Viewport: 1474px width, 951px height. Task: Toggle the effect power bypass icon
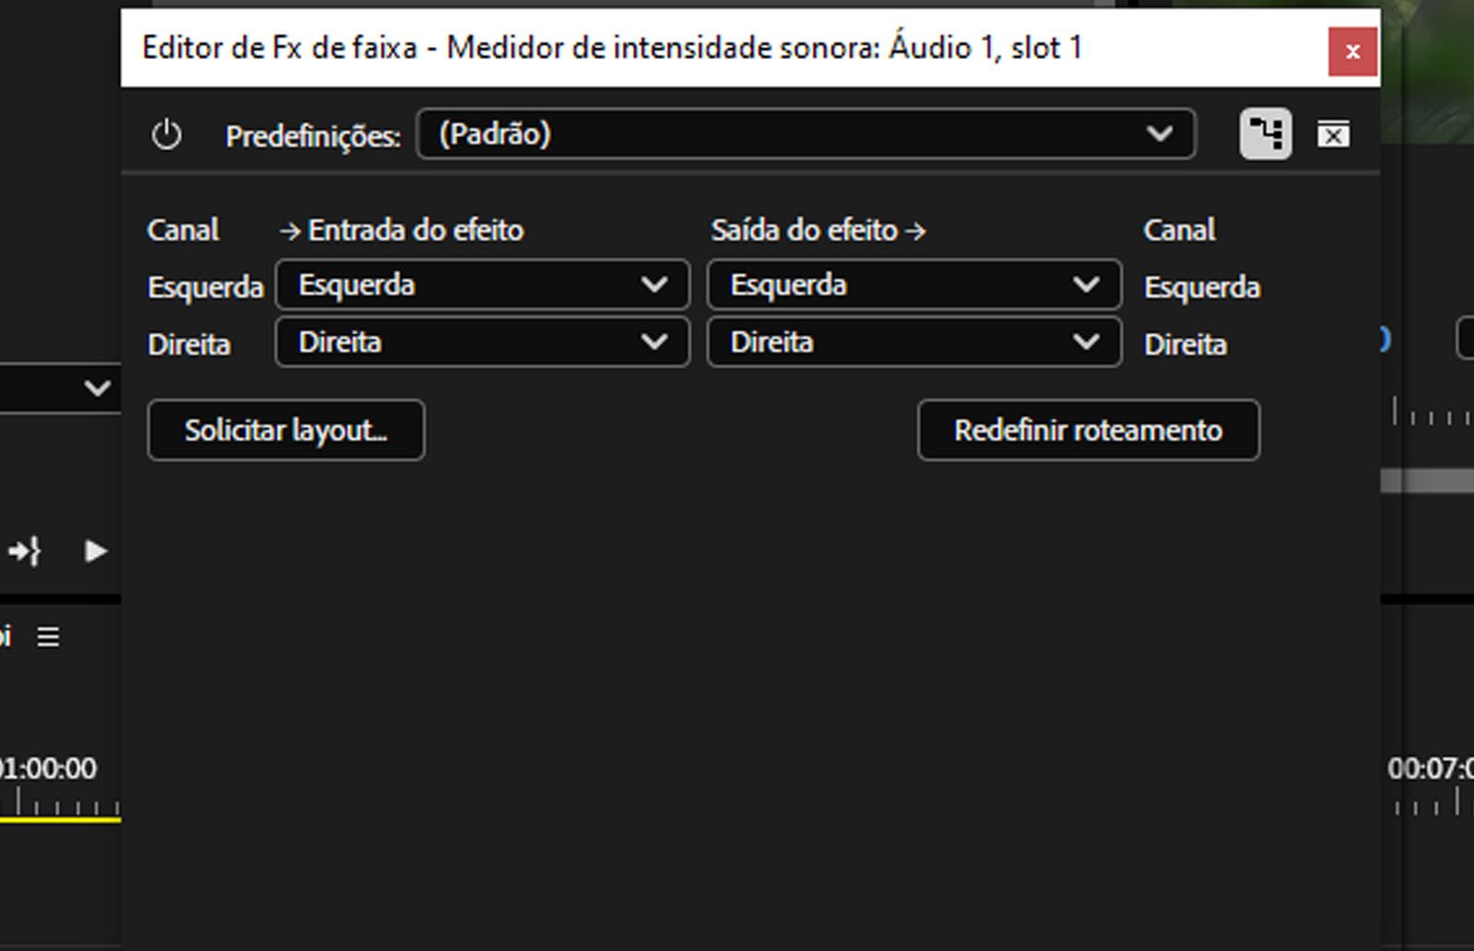point(166,135)
